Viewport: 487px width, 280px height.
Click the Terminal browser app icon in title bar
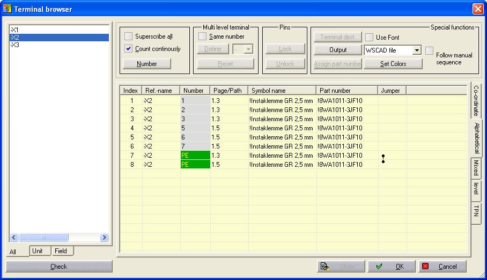point(7,9)
